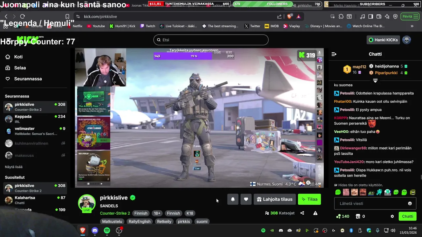The height and width of the screenshot is (237, 422).
Task: Open the Counter-Strike 2 category link
Action: click(x=115, y=213)
